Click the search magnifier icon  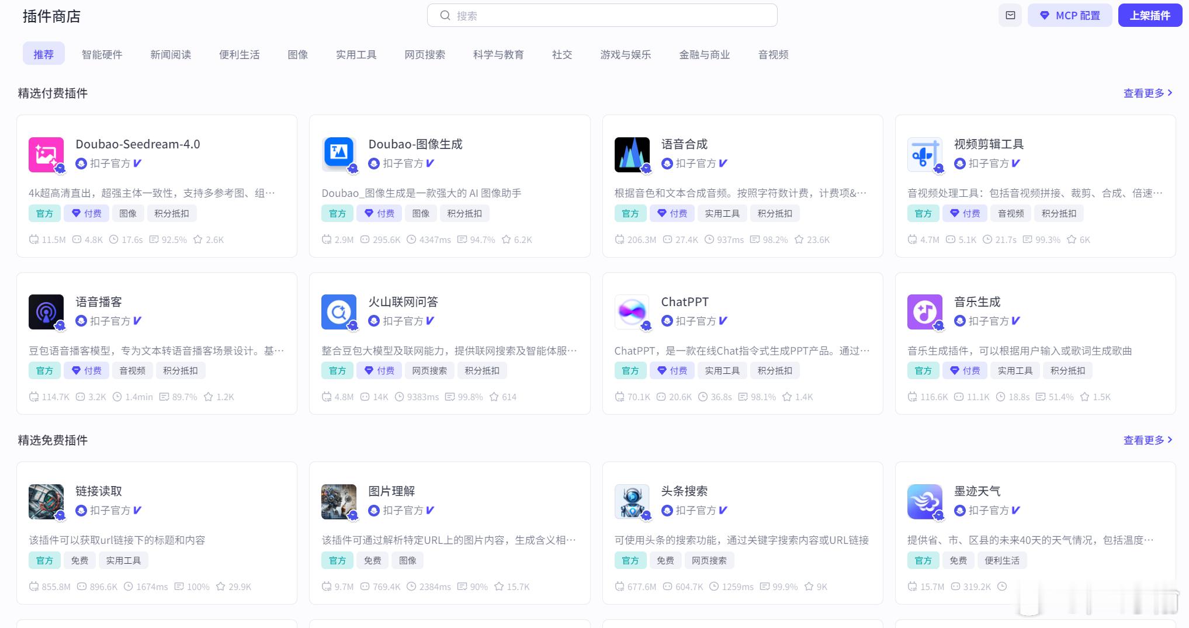point(445,16)
